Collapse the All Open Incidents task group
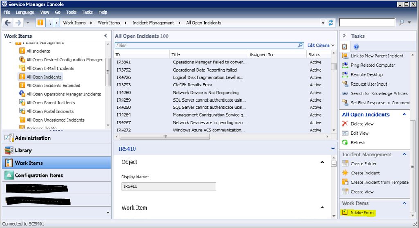This screenshot has width=419, height=228. click(404, 115)
